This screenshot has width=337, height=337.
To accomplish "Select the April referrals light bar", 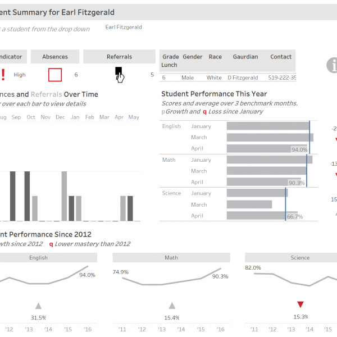I will 123,208.
